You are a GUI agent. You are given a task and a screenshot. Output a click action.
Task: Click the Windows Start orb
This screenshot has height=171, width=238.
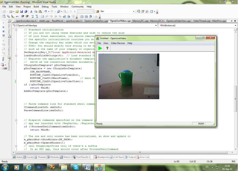pos(5,167)
